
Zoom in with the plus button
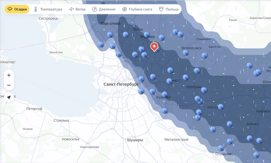click(9, 75)
